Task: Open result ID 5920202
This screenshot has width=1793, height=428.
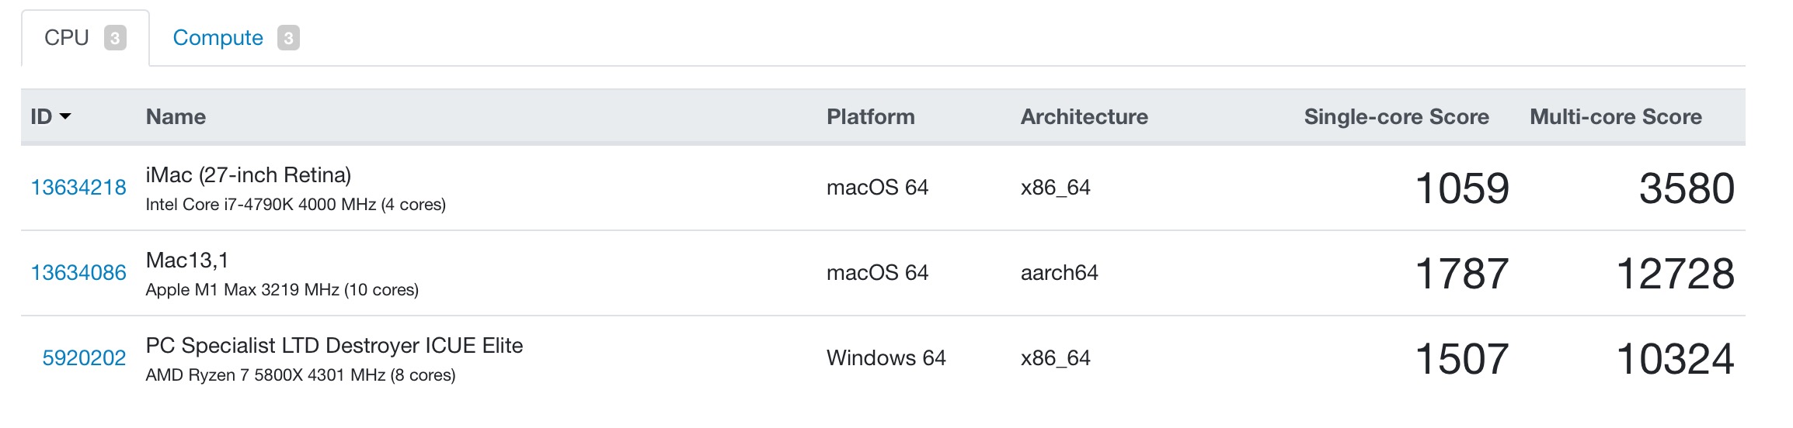Action: [84, 358]
